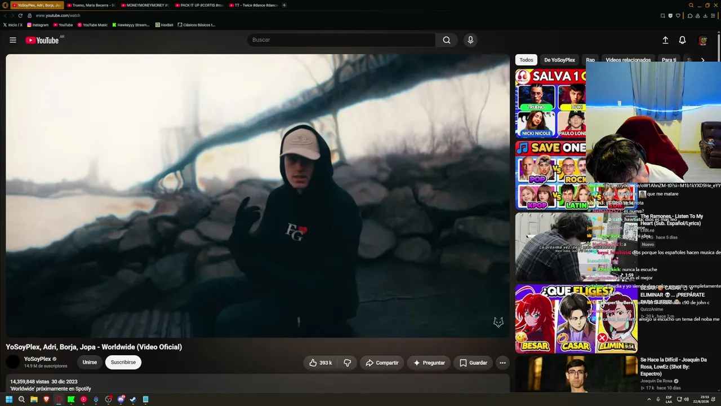Image resolution: width=721 pixels, height=406 pixels.
Task: Open the YoSoyPlex channel name link
Action: tap(38, 359)
